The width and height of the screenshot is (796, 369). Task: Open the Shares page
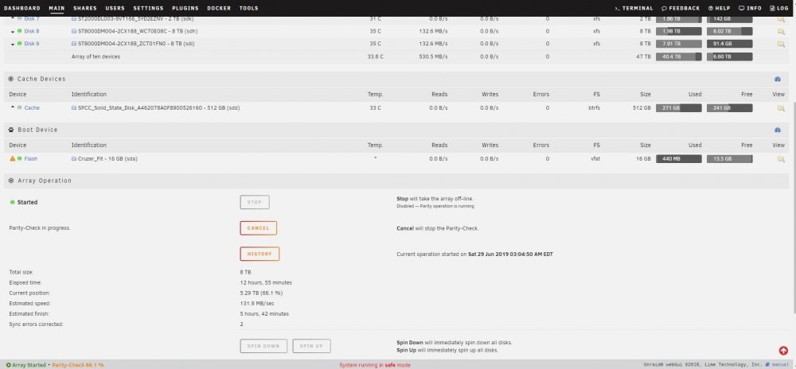(x=85, y=8)
